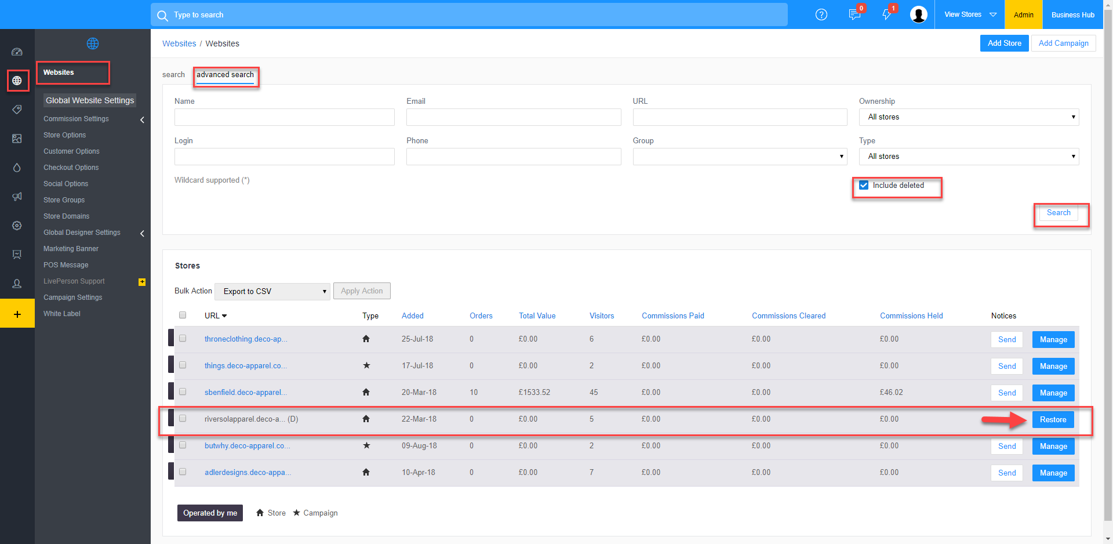This screenshot has width=1113, height=544.
Task: Click the globe icon above Websites menu
Action: 93,43
